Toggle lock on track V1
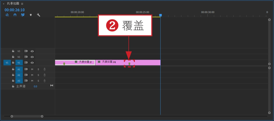The height and width of the screenshot is (121, 274). [x=13, y=62]
